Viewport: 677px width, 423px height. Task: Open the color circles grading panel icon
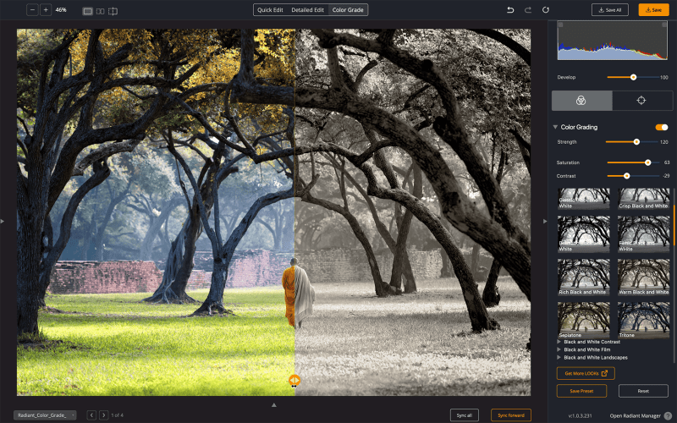(581, 101)
